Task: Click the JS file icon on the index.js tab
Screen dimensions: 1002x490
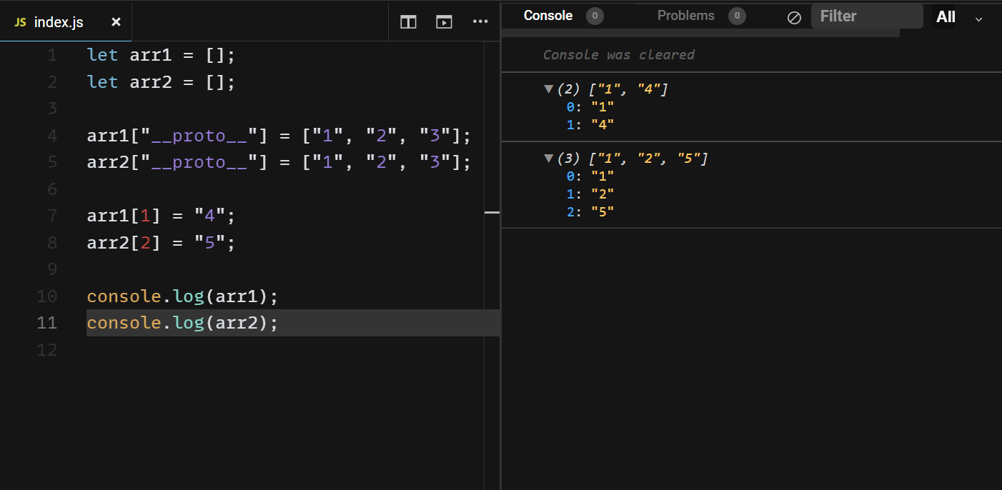Action: tap(20, 22)
